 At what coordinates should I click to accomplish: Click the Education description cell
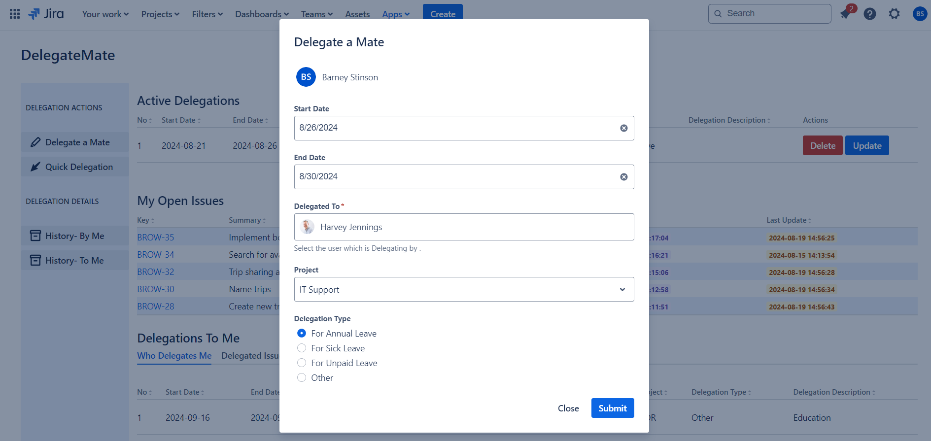pyautogui.click(x=812, y=418)
